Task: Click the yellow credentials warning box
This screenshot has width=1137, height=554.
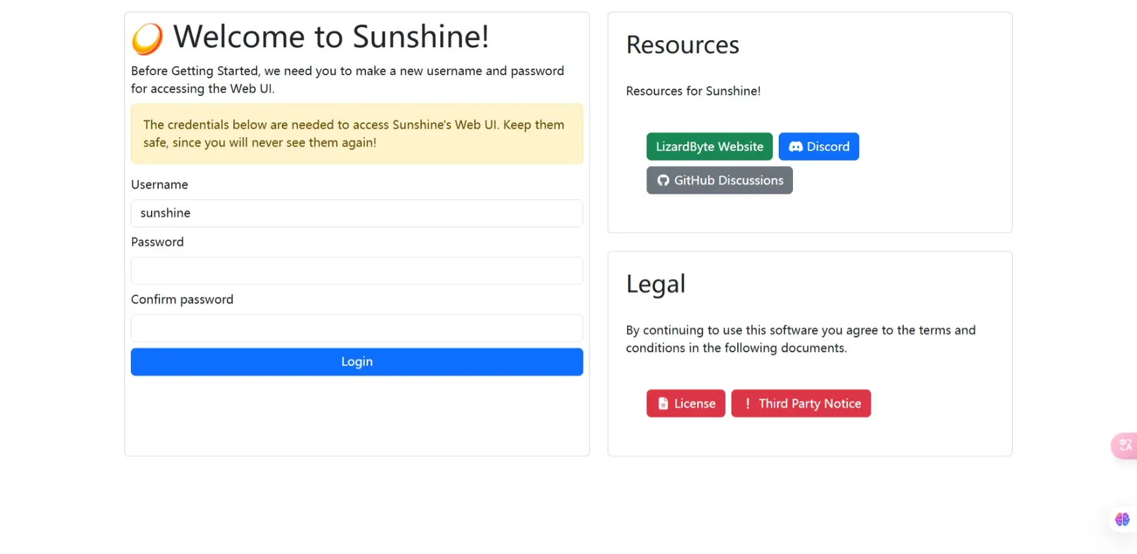Action: [357, 134]
